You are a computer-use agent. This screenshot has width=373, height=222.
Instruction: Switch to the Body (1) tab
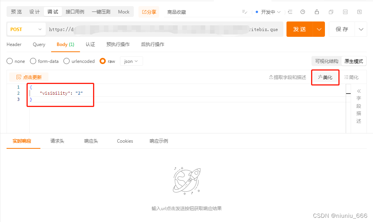65,44
